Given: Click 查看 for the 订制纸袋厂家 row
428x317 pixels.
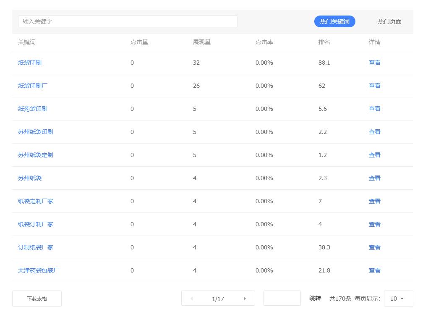Looking at the screenshot, I should pyautogui.click(x=374, y=247).
